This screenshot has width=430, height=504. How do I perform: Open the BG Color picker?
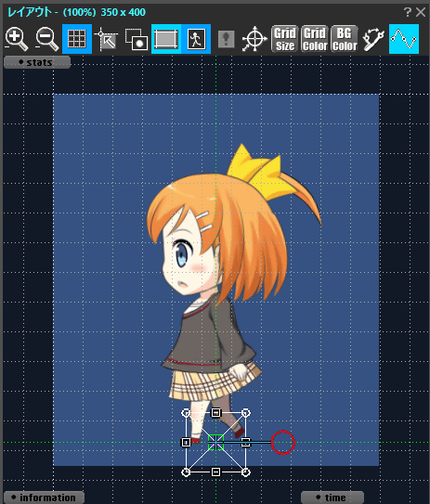345,39
